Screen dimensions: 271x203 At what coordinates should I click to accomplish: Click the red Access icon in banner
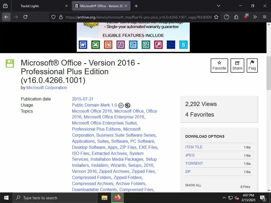(158, 45)
